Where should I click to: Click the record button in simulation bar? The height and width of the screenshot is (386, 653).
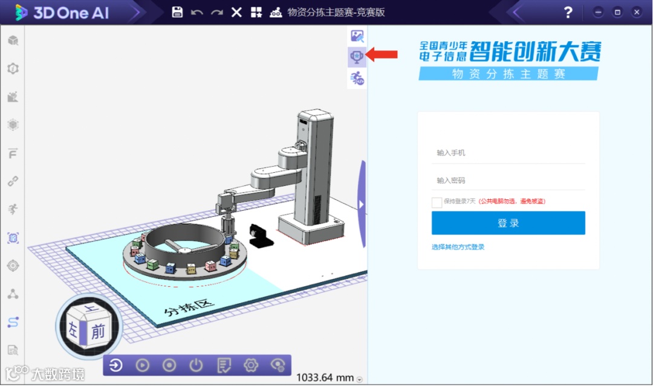169,365
